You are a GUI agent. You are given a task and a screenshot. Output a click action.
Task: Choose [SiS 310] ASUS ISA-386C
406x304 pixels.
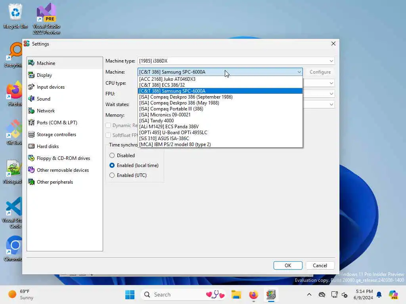[220, 139]
